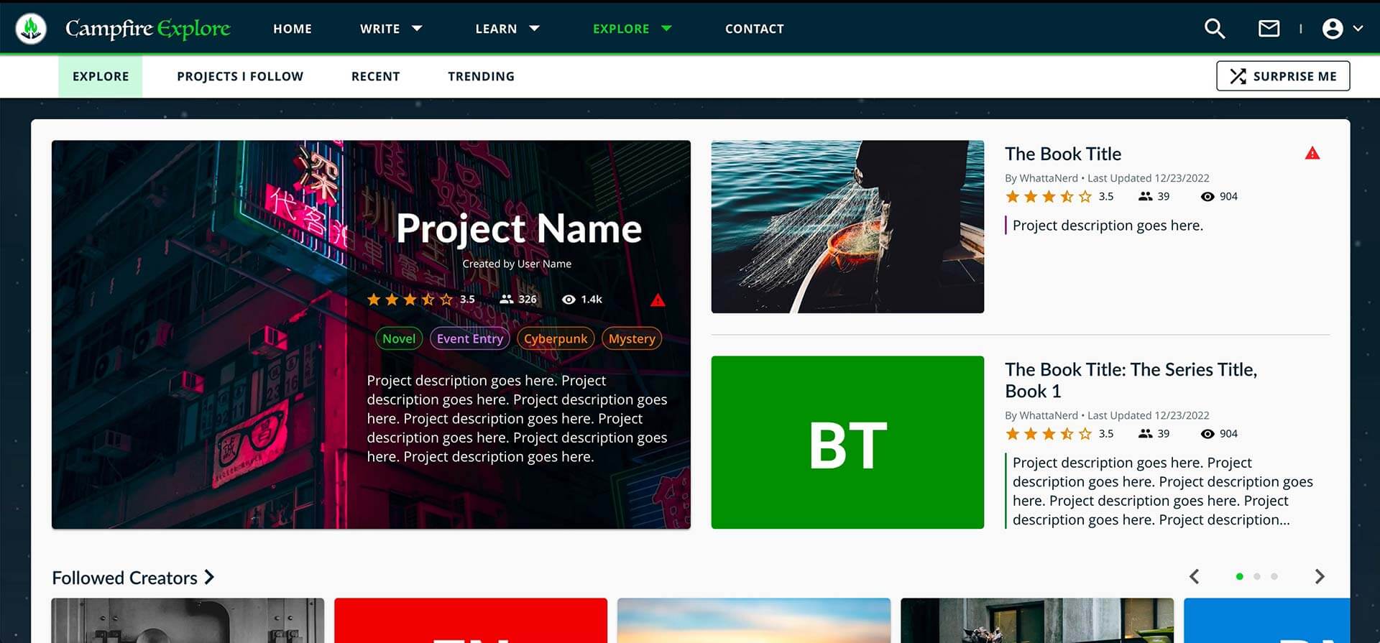Click the star rating on the Project Name card
1380x643 pixels.
click(x=410, y=300)
